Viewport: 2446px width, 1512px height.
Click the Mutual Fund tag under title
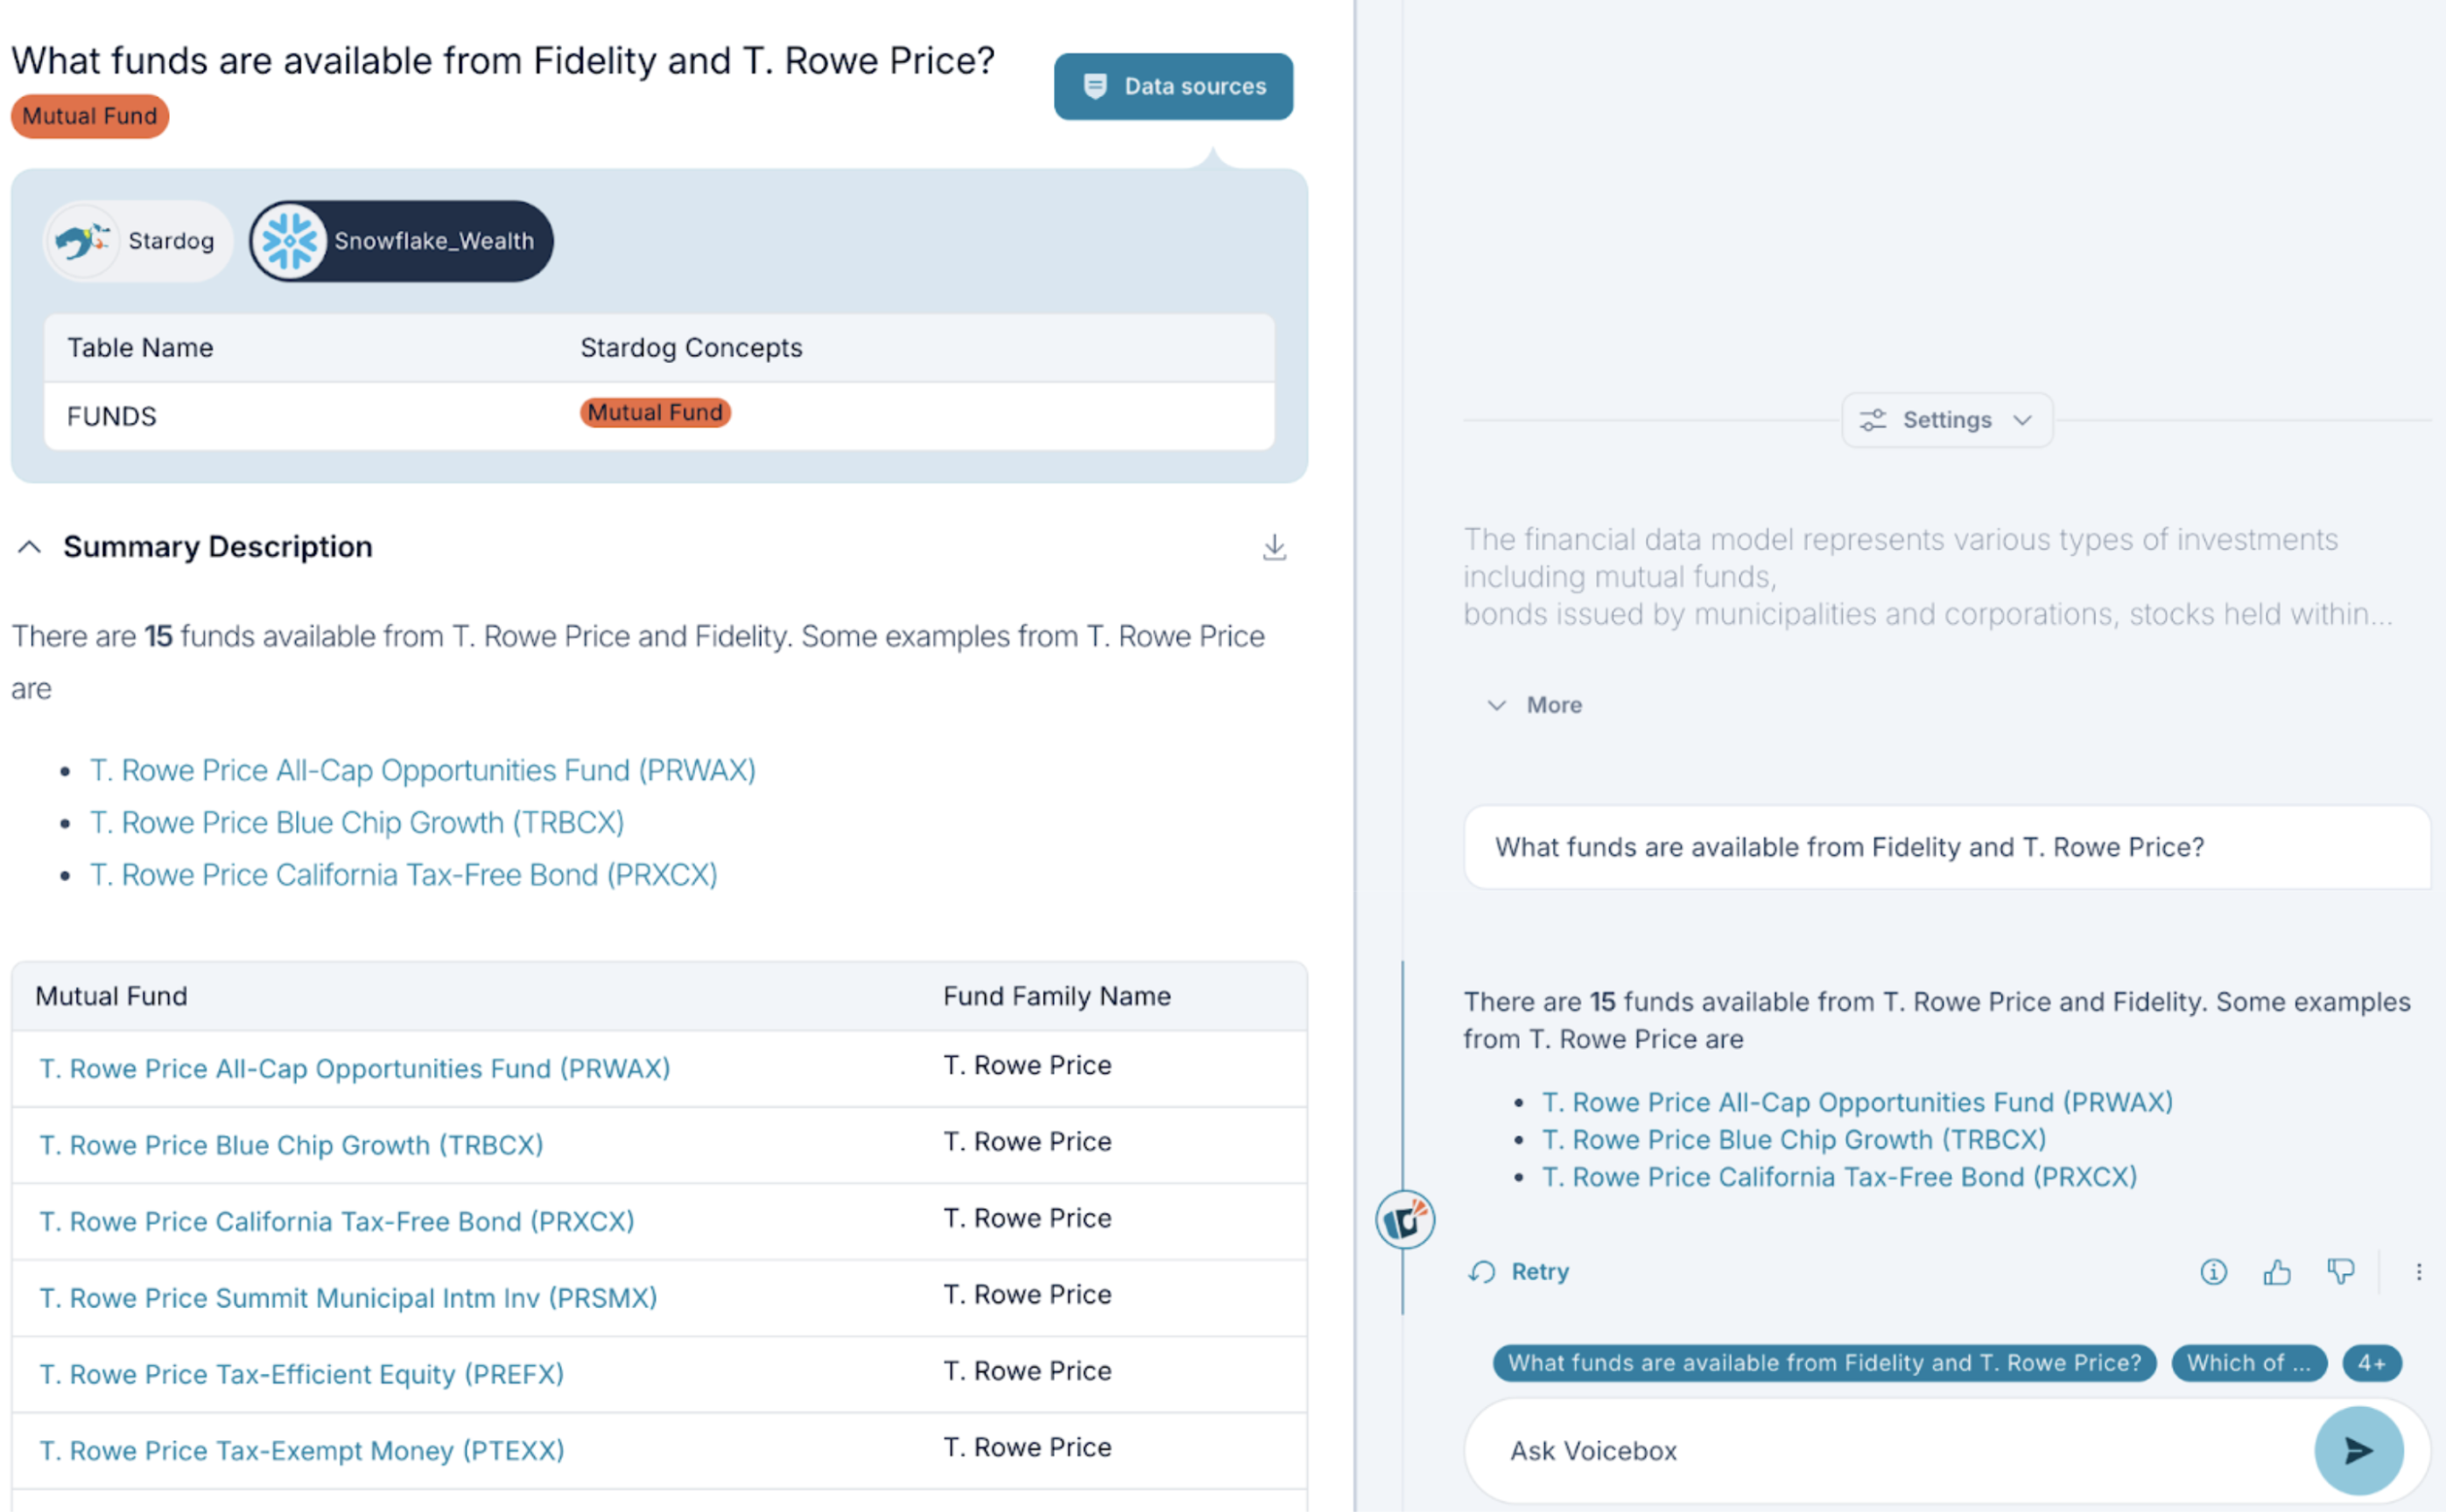90,116
